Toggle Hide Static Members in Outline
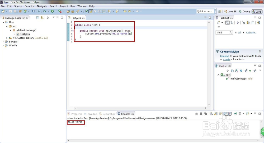 (x=246, y=71)
